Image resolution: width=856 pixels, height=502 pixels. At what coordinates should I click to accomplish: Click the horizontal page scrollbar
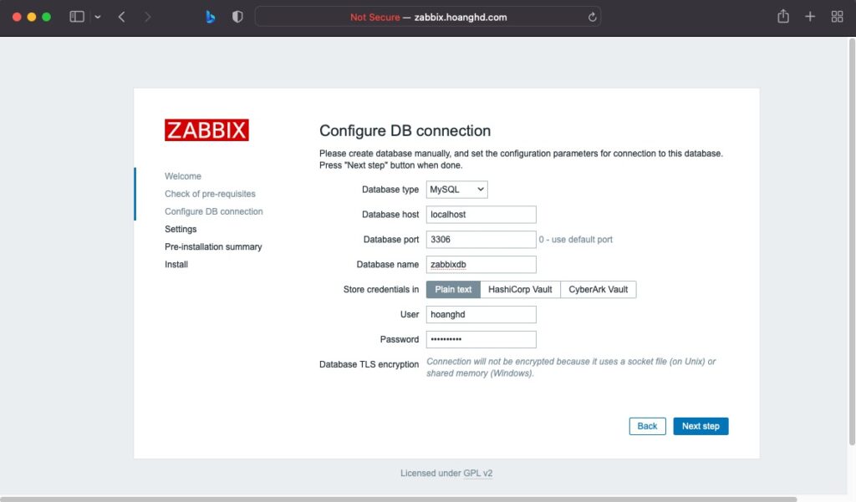(x=399, y=499)
